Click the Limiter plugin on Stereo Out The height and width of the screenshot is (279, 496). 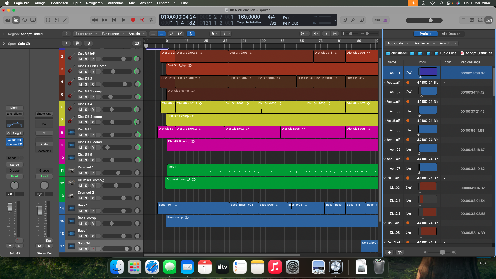click(x=44, y=144)
